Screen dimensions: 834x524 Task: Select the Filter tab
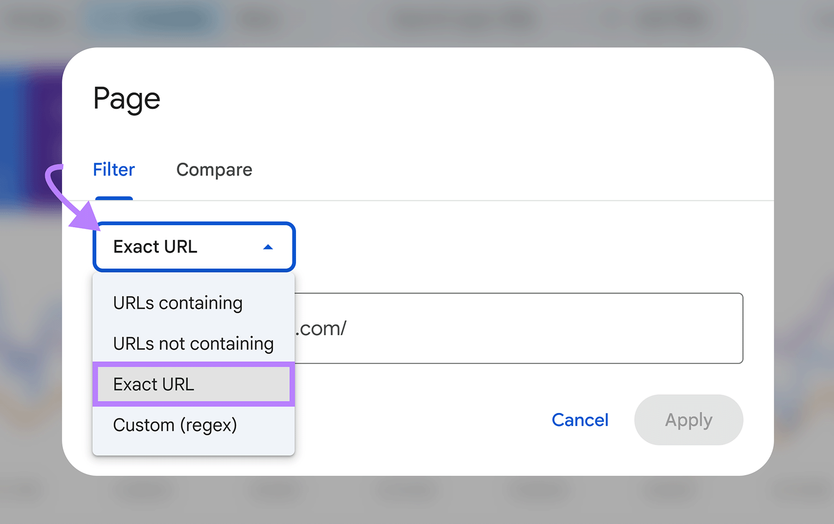(x=114, y=169)
